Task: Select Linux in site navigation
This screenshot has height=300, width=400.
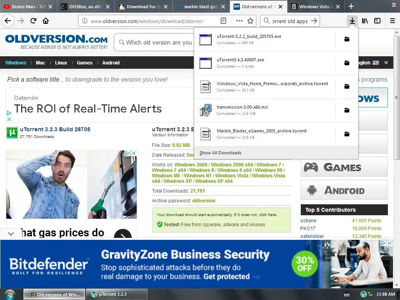Action: tap(61, 63)
